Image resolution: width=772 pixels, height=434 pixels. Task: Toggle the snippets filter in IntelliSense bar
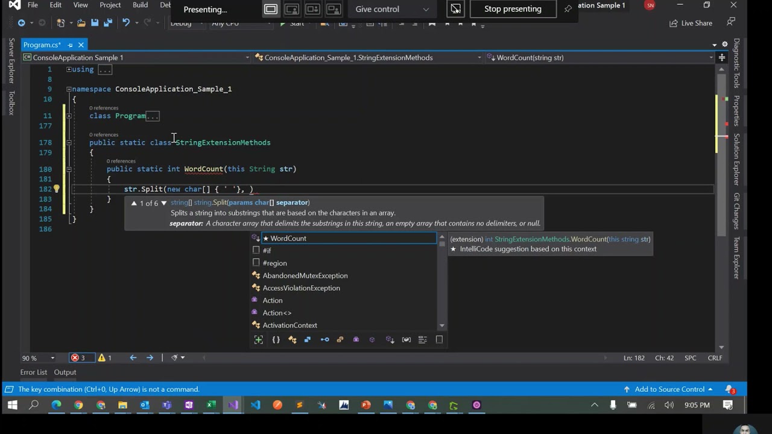click(x=439, y=339)
